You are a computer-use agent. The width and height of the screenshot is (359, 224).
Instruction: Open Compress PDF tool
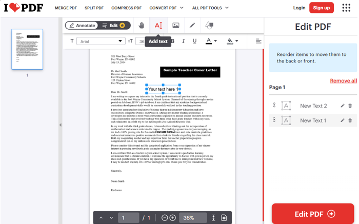click(x=126, y=8)
